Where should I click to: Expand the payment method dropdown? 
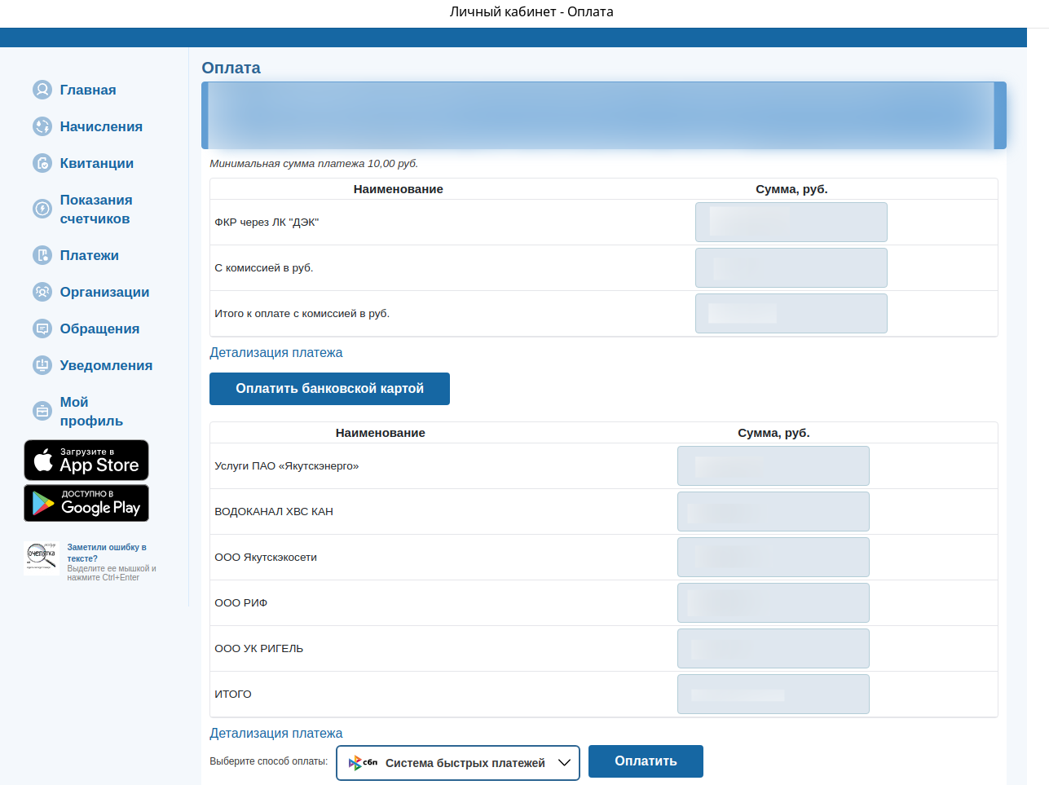coord(457,763)
